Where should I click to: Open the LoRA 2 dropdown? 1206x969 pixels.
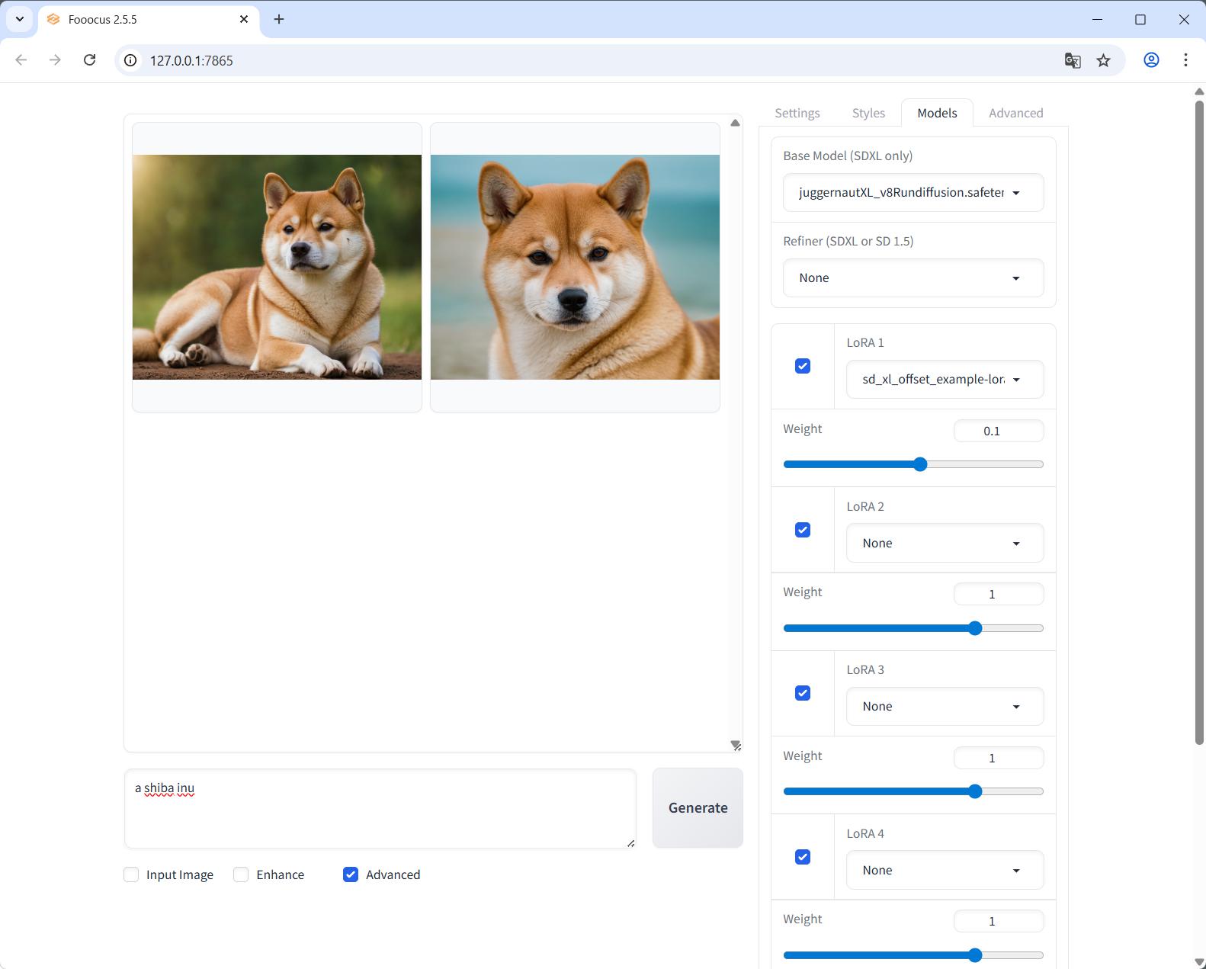tap(944, 543)
